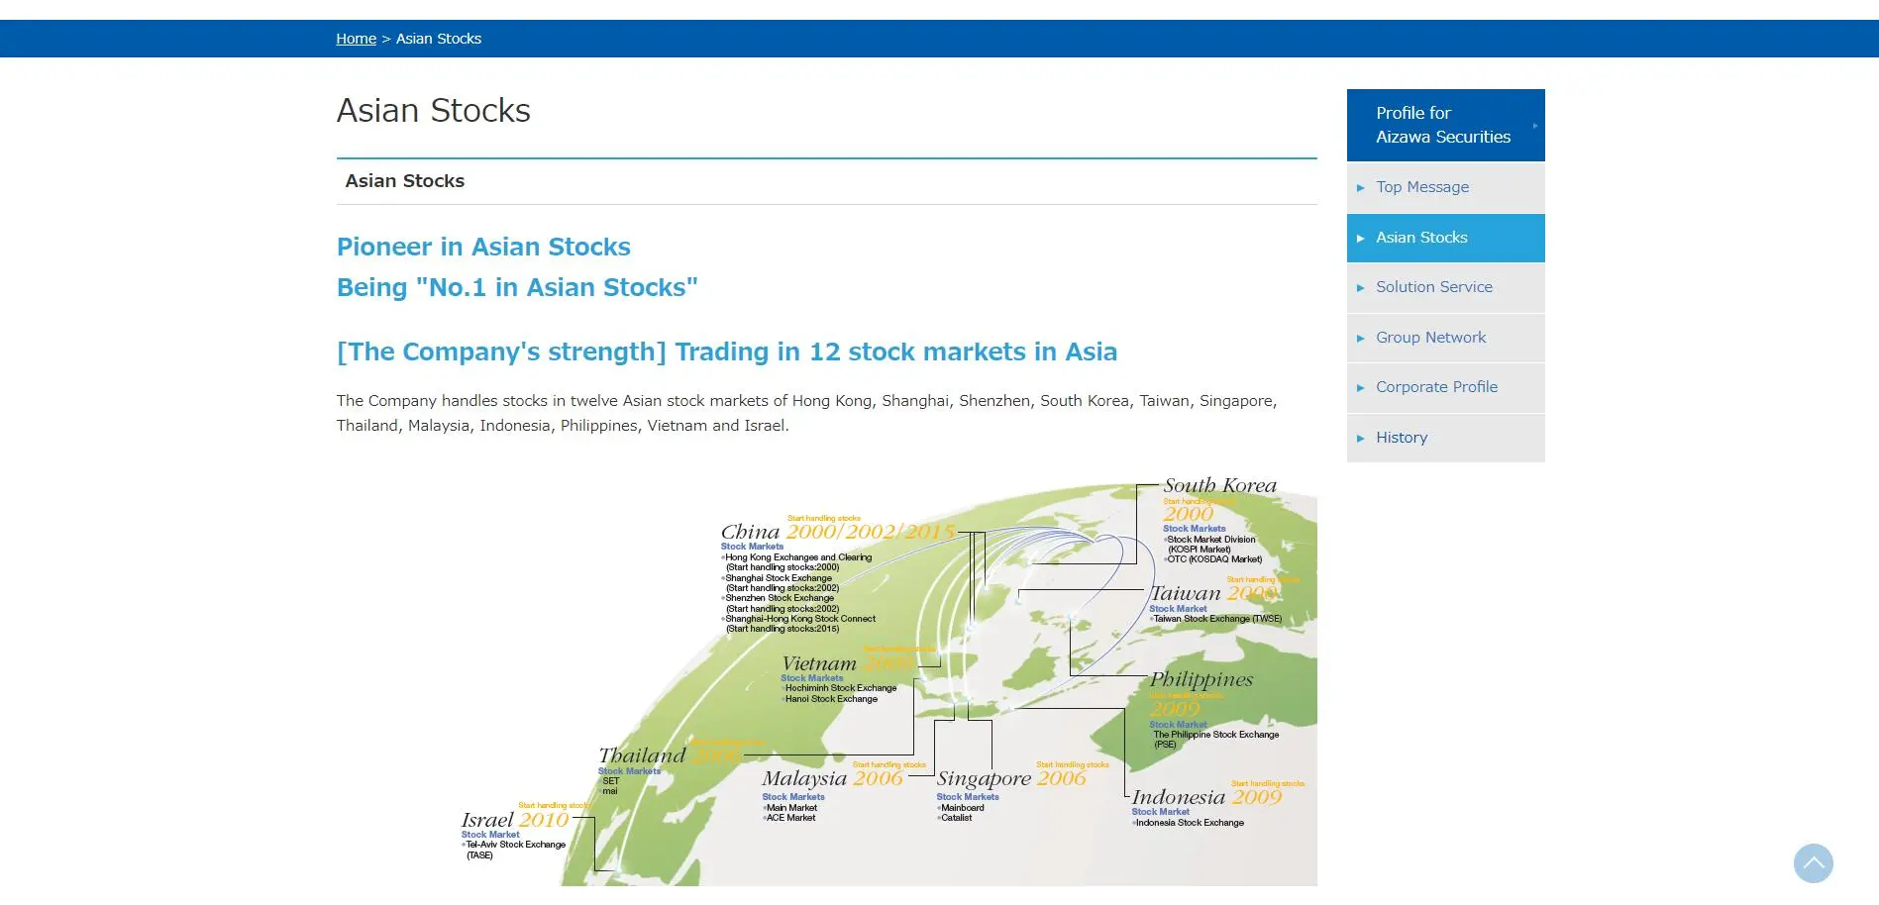The width and height of the screenshot is (1879, 905).
Task: Click 'Trading in 12 stock markets' heading
Action: click(727, 352)
